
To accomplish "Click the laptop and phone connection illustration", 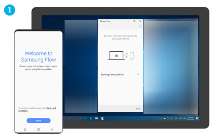I will coord(121,55).
